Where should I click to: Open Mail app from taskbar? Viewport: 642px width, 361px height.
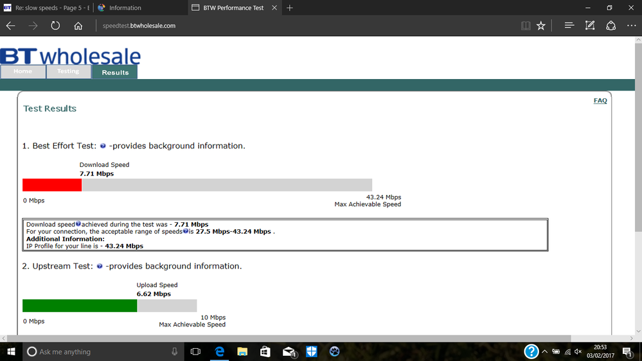[x=289, y=351]
